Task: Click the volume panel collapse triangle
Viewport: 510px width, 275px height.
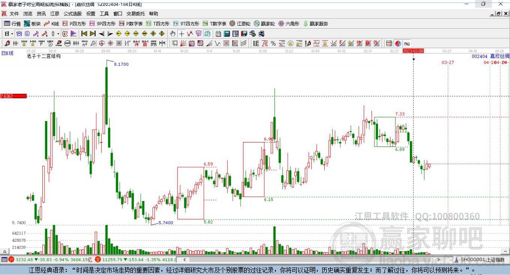Action: point(4,251)
